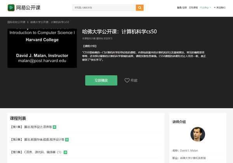Click green translated badge on 第2集 row
The height and width of the screenshot is (163, 233).
pyautogui.click(x=67, y=140)
